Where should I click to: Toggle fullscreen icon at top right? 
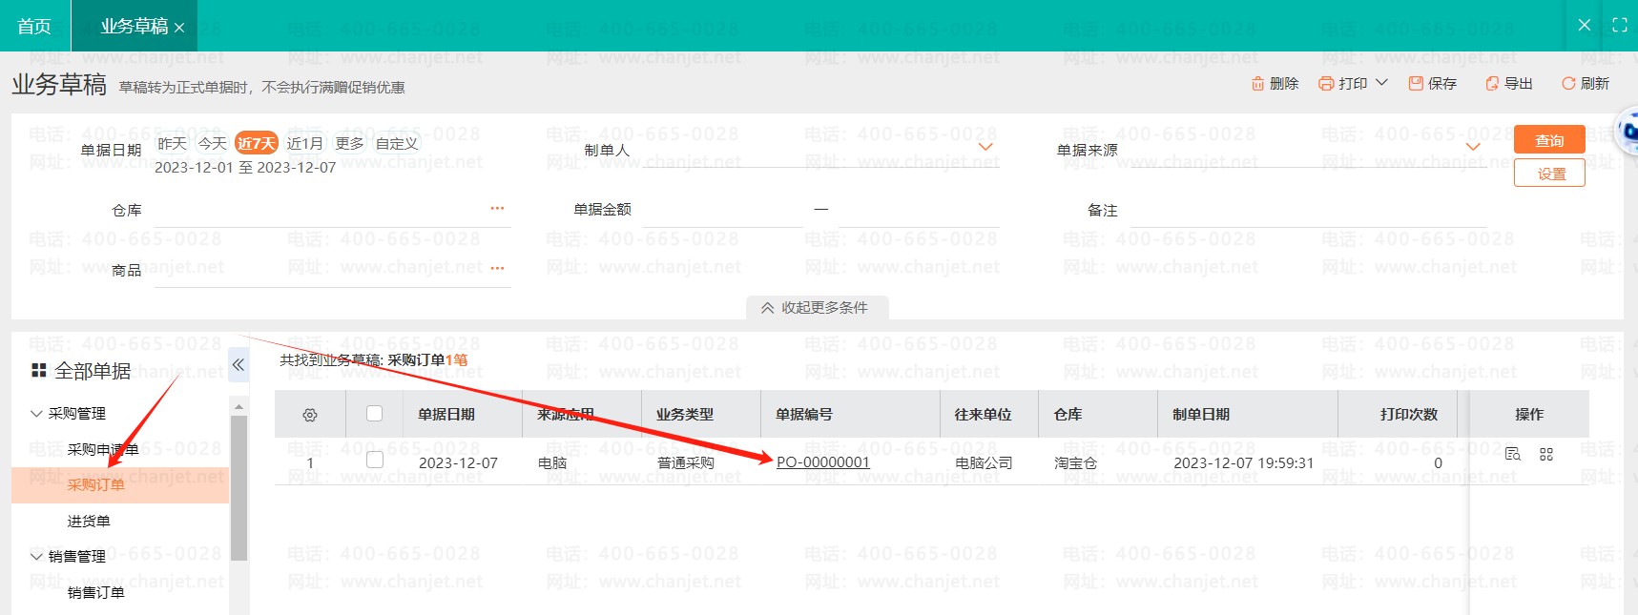(1619, 26)
